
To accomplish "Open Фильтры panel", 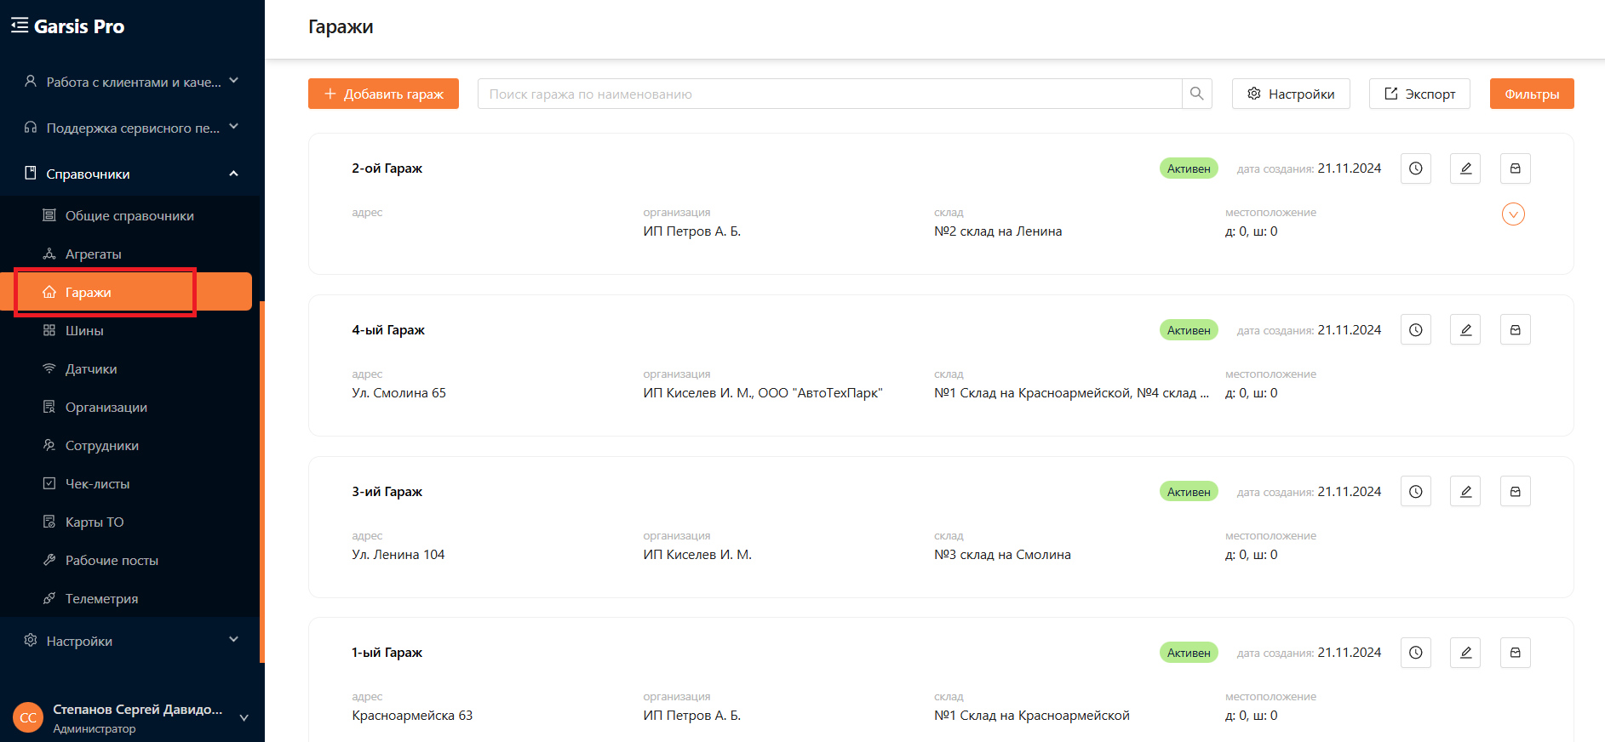I will [x=1532, y=94].
